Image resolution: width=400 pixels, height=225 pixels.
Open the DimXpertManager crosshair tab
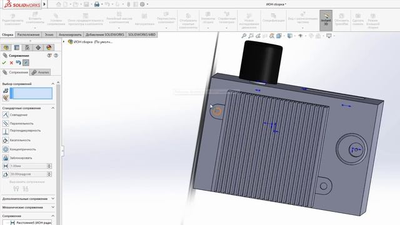(x=38, y=47)
